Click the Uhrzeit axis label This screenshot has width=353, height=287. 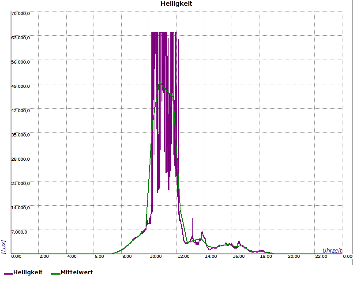(332, 250)
